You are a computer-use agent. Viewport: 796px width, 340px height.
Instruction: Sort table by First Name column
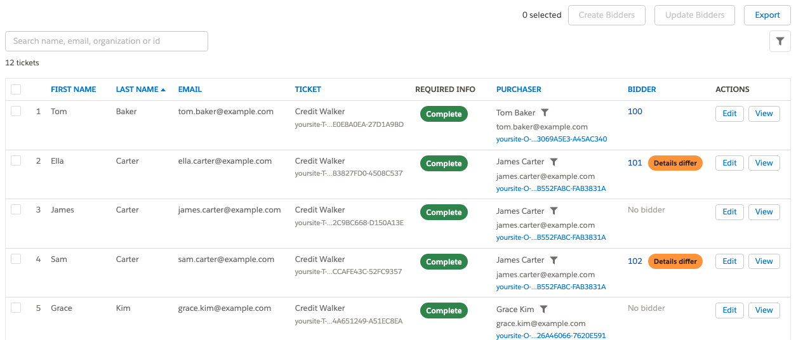[x=74, y=89]
